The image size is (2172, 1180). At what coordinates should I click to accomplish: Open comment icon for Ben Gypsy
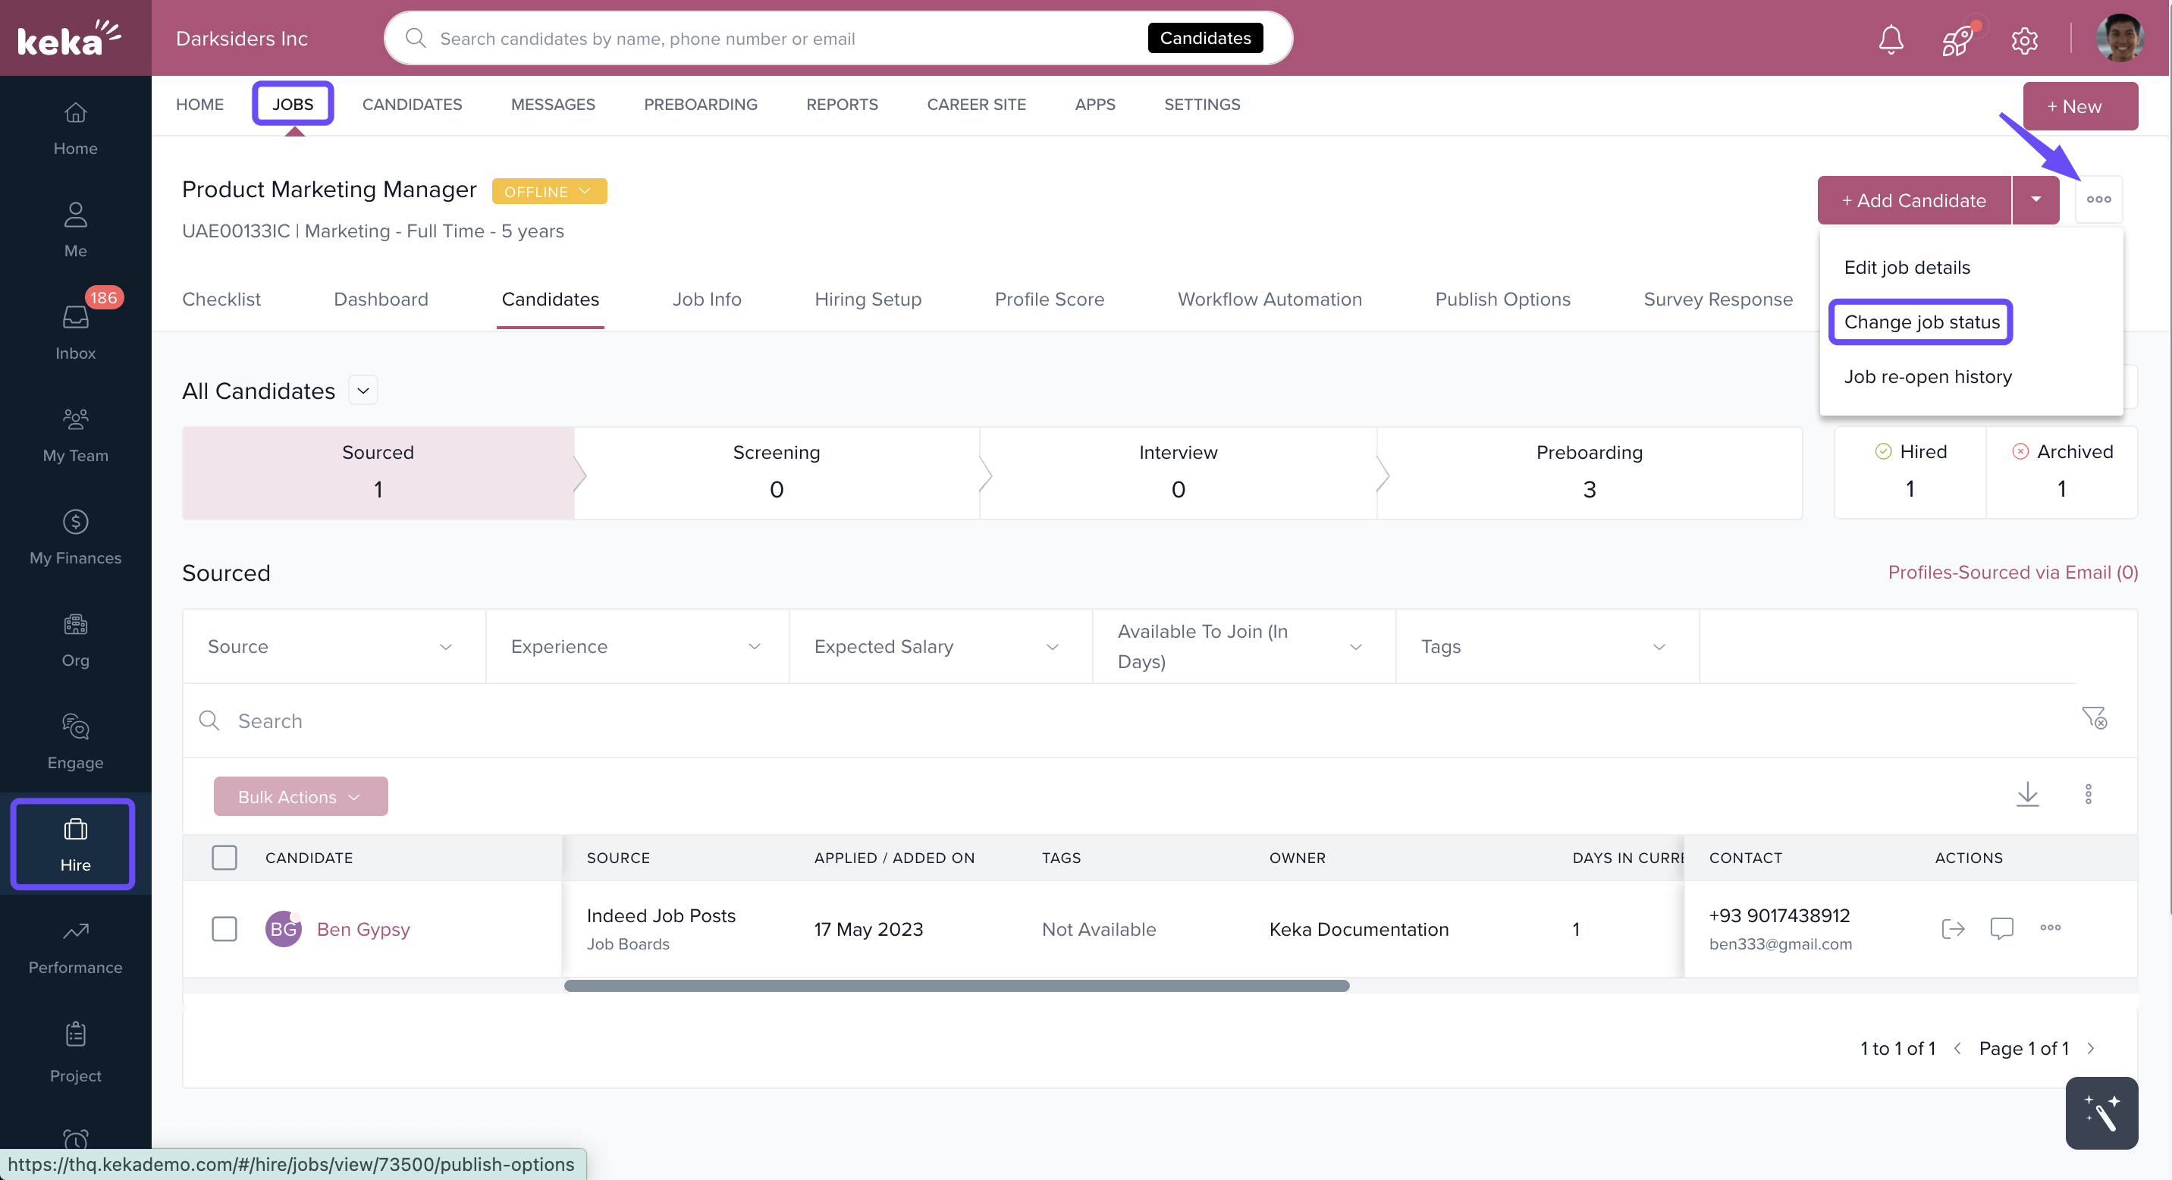[x=2001, y=928]
